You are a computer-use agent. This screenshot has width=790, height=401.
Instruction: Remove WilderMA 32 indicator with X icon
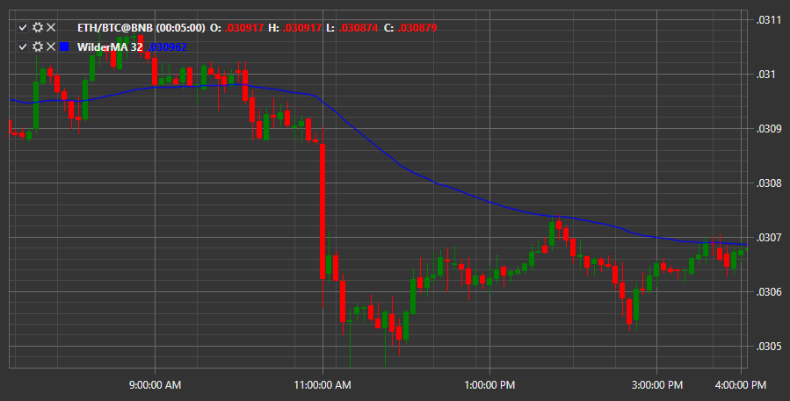pos(51,47)
